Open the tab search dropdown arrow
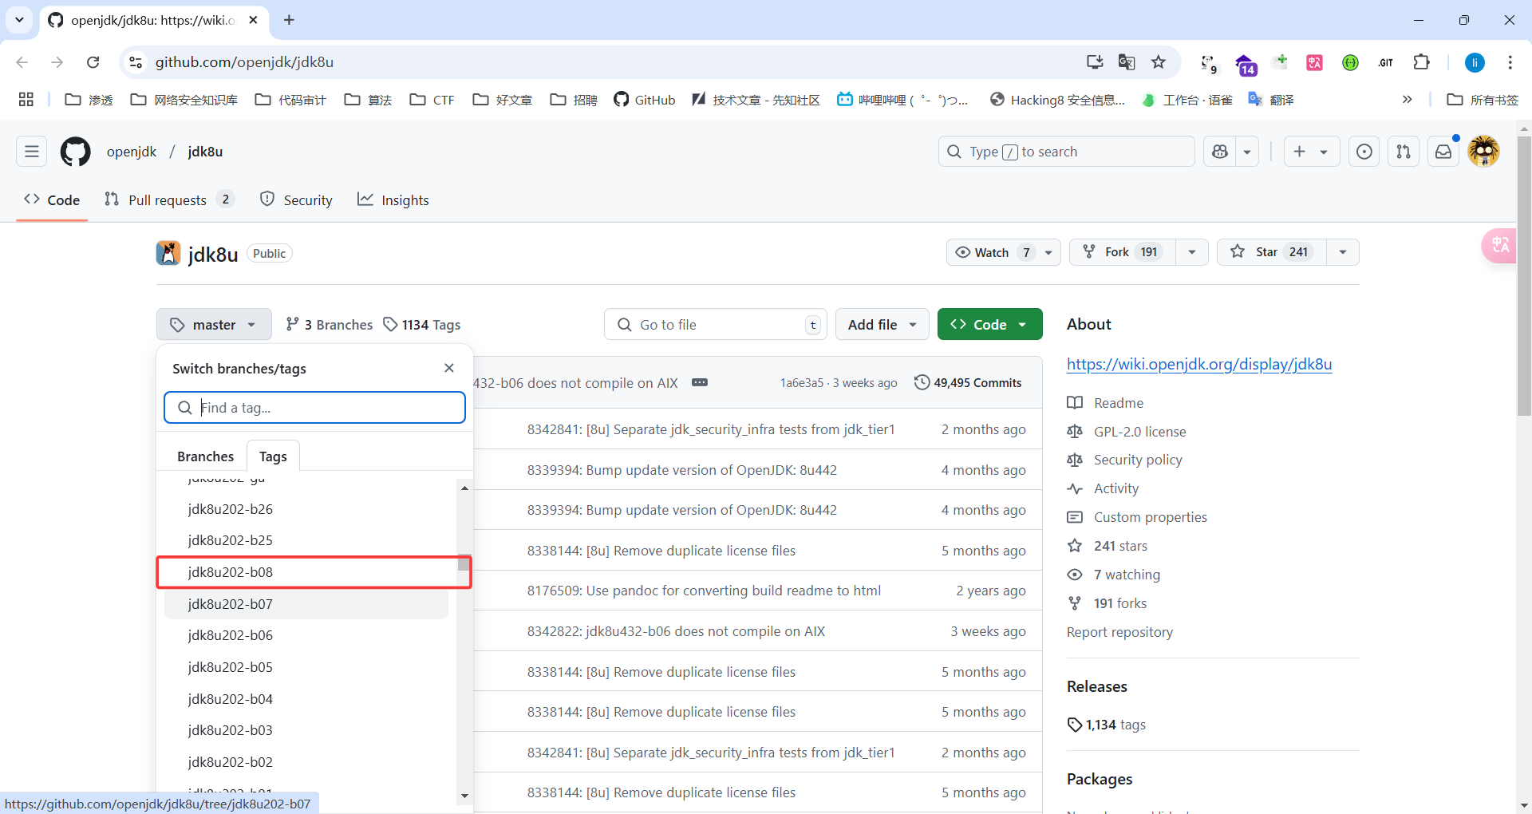Image resolution: width=1532 pixels, height=814 pixels. pos(19,20)
